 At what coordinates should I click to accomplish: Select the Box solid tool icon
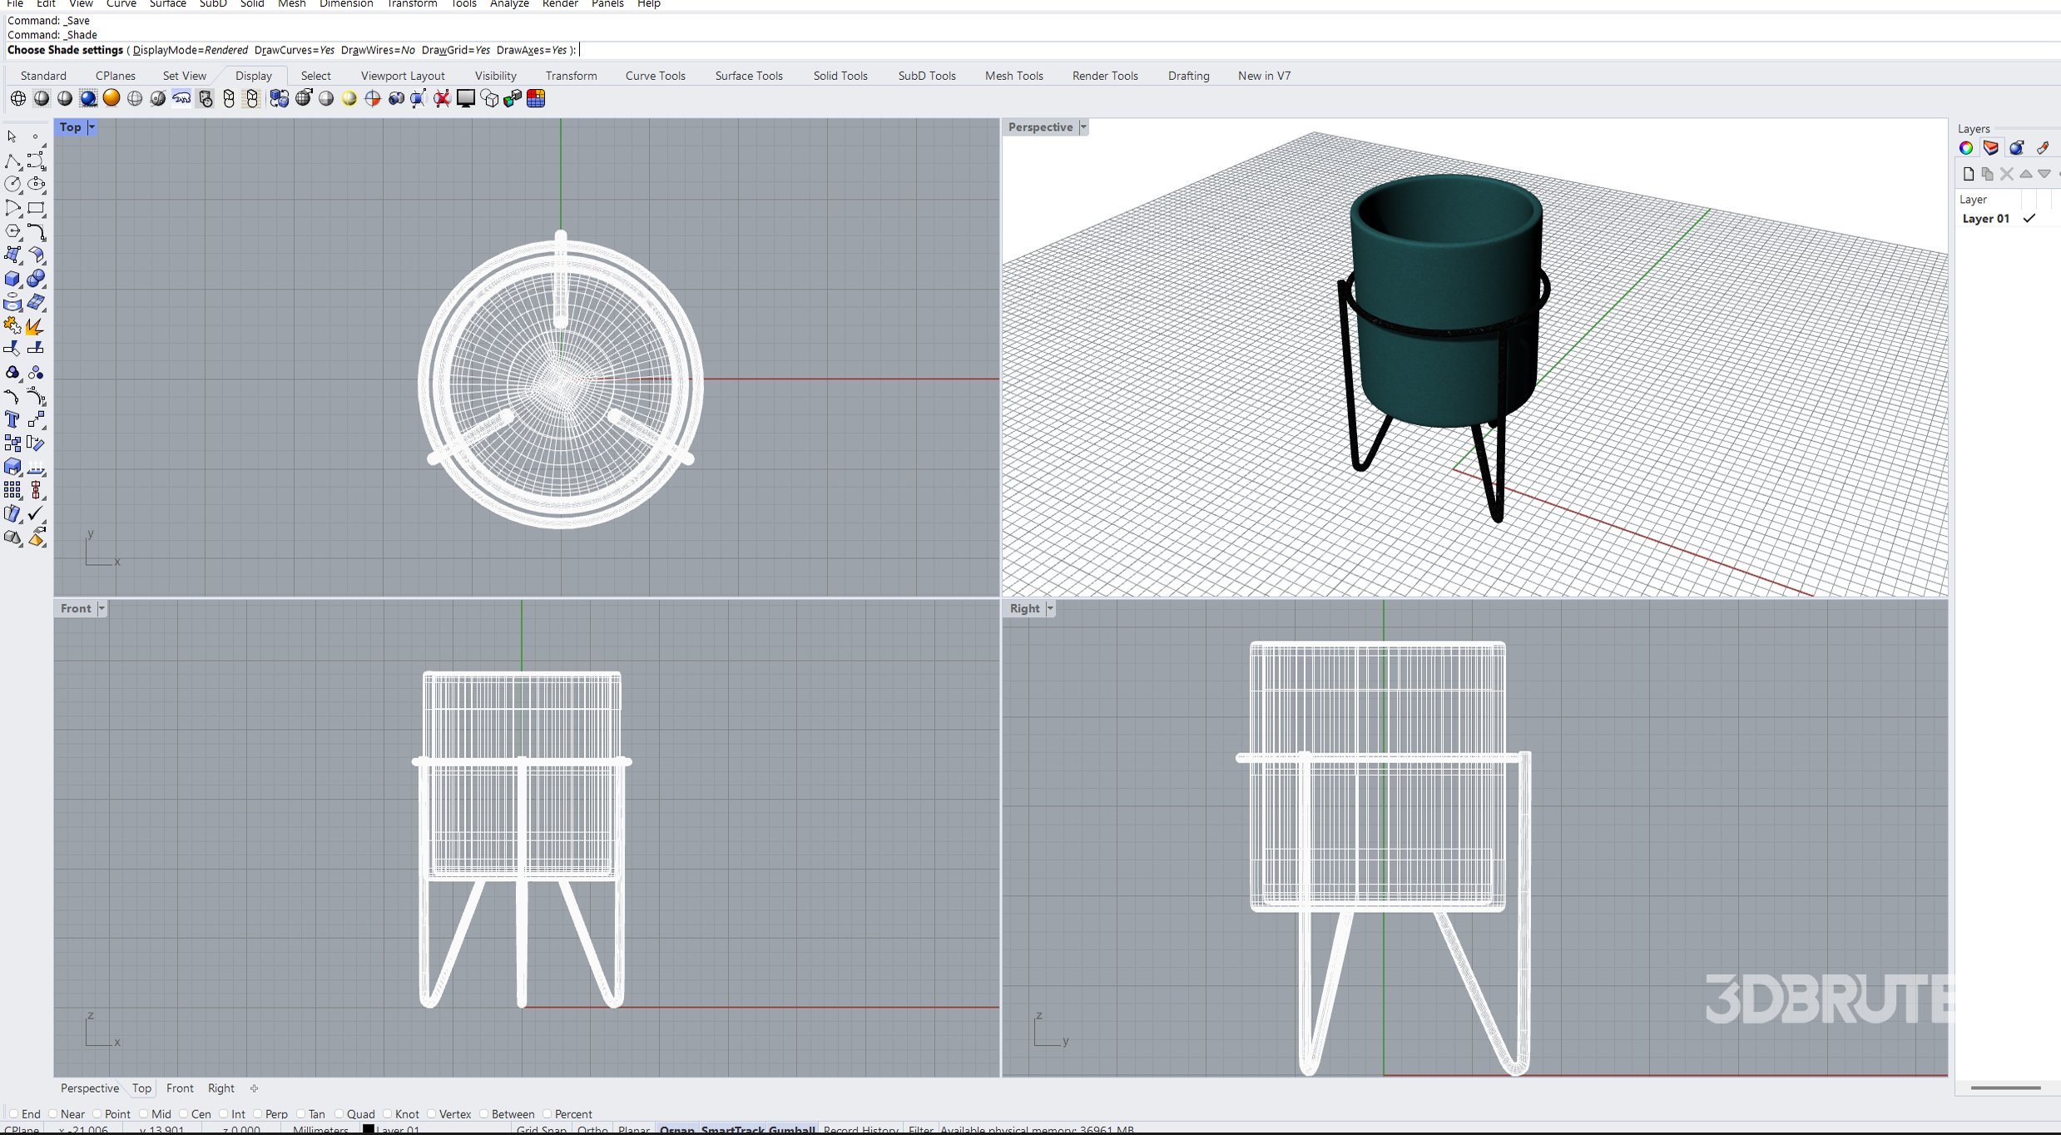pos(12,280)
